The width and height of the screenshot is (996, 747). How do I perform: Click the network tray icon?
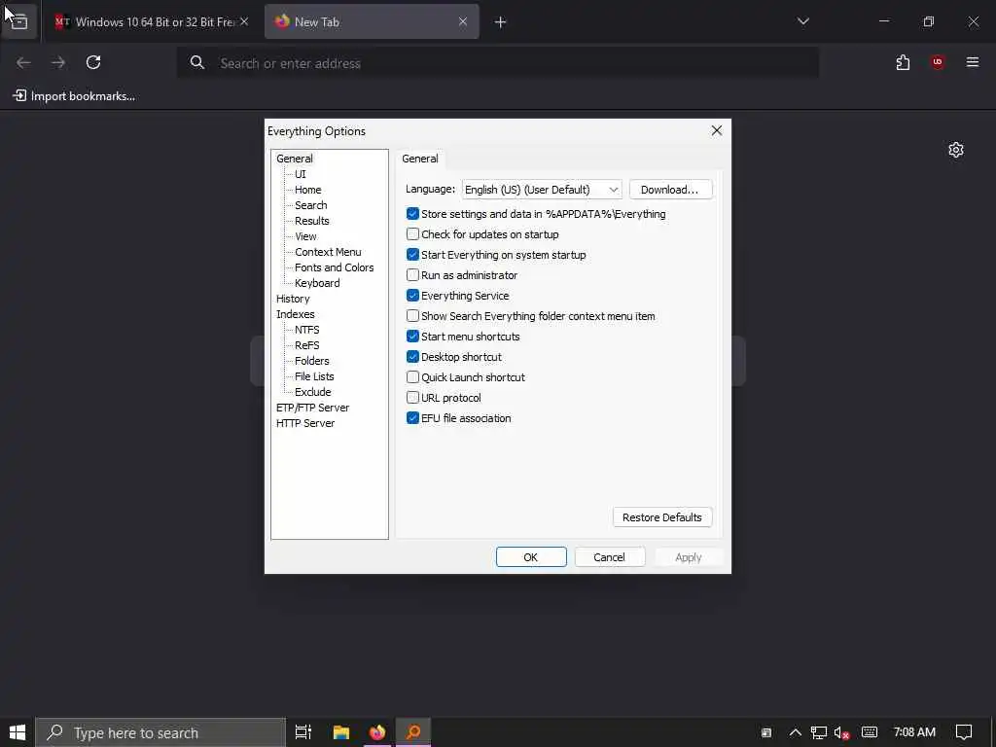819,732
